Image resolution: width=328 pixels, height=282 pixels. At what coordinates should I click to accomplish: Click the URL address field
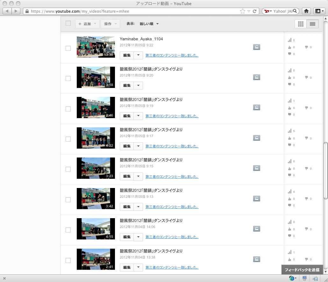(134, 11)
